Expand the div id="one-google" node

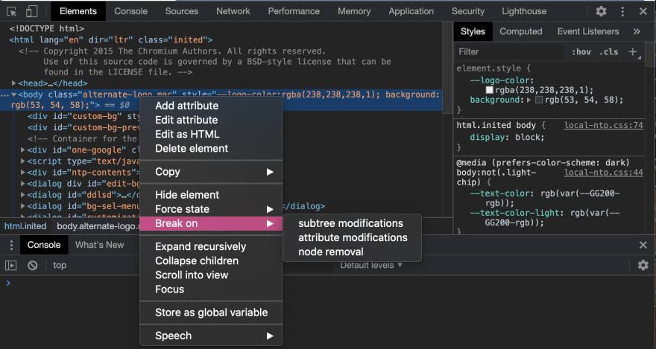pyautogui.click(x=23, y=150)
